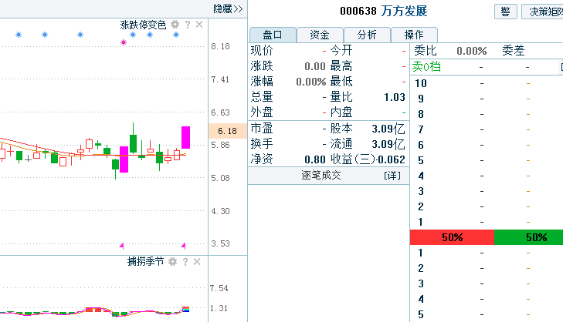The height and width of the screenshot is (322, 563).
Task: Open settings gear for 涨跌停变色 indicator
Action: [x=175, y=25]
